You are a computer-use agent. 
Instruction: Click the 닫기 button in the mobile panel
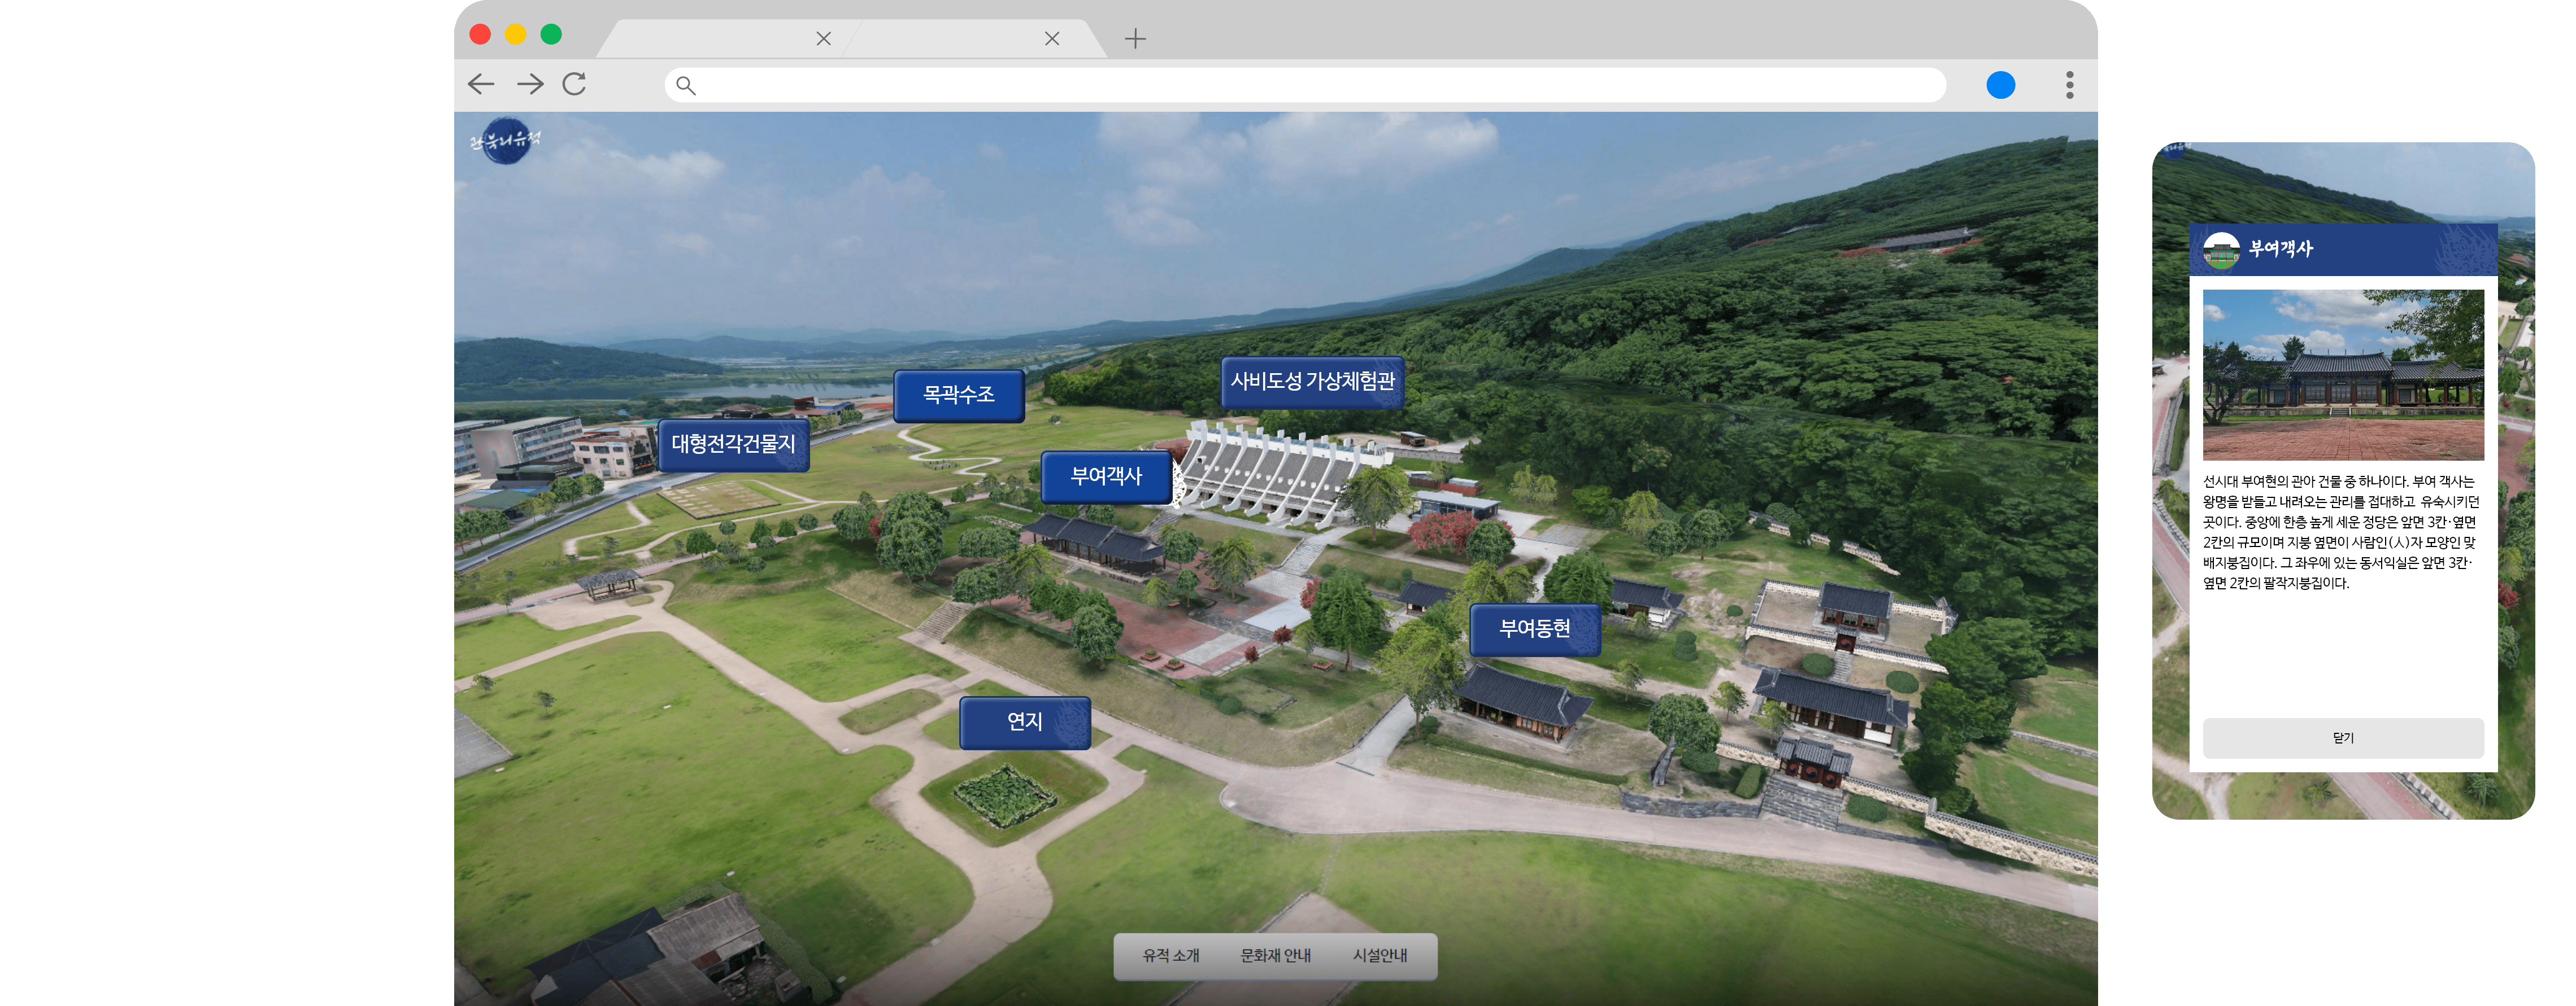[x=2343, y=738]
